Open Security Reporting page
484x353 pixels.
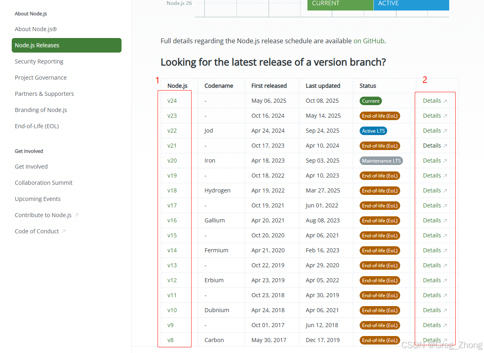coord(39,61)
